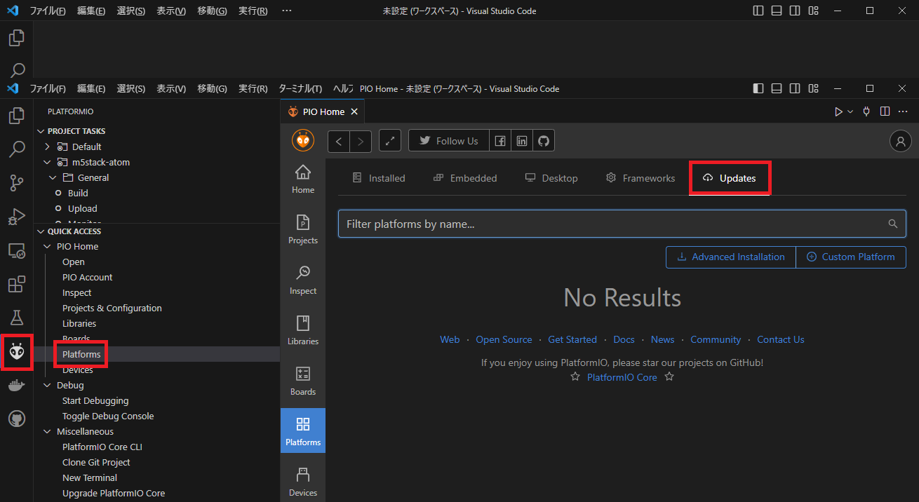919x502 pixels.
Task: Focus the Filter platforms by name field
Action: (x=622, y=224)
